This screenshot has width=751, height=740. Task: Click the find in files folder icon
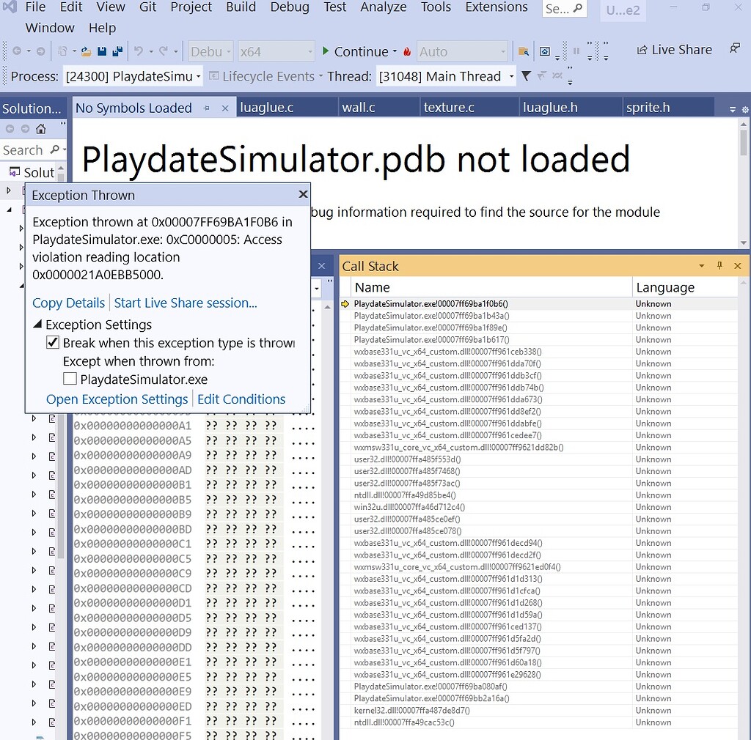524,52
